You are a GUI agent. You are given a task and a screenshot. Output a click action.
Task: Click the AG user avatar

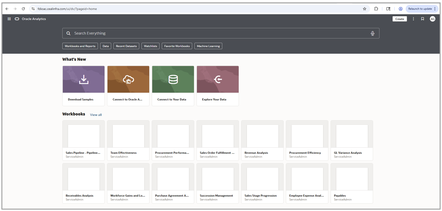pos(432,19)
